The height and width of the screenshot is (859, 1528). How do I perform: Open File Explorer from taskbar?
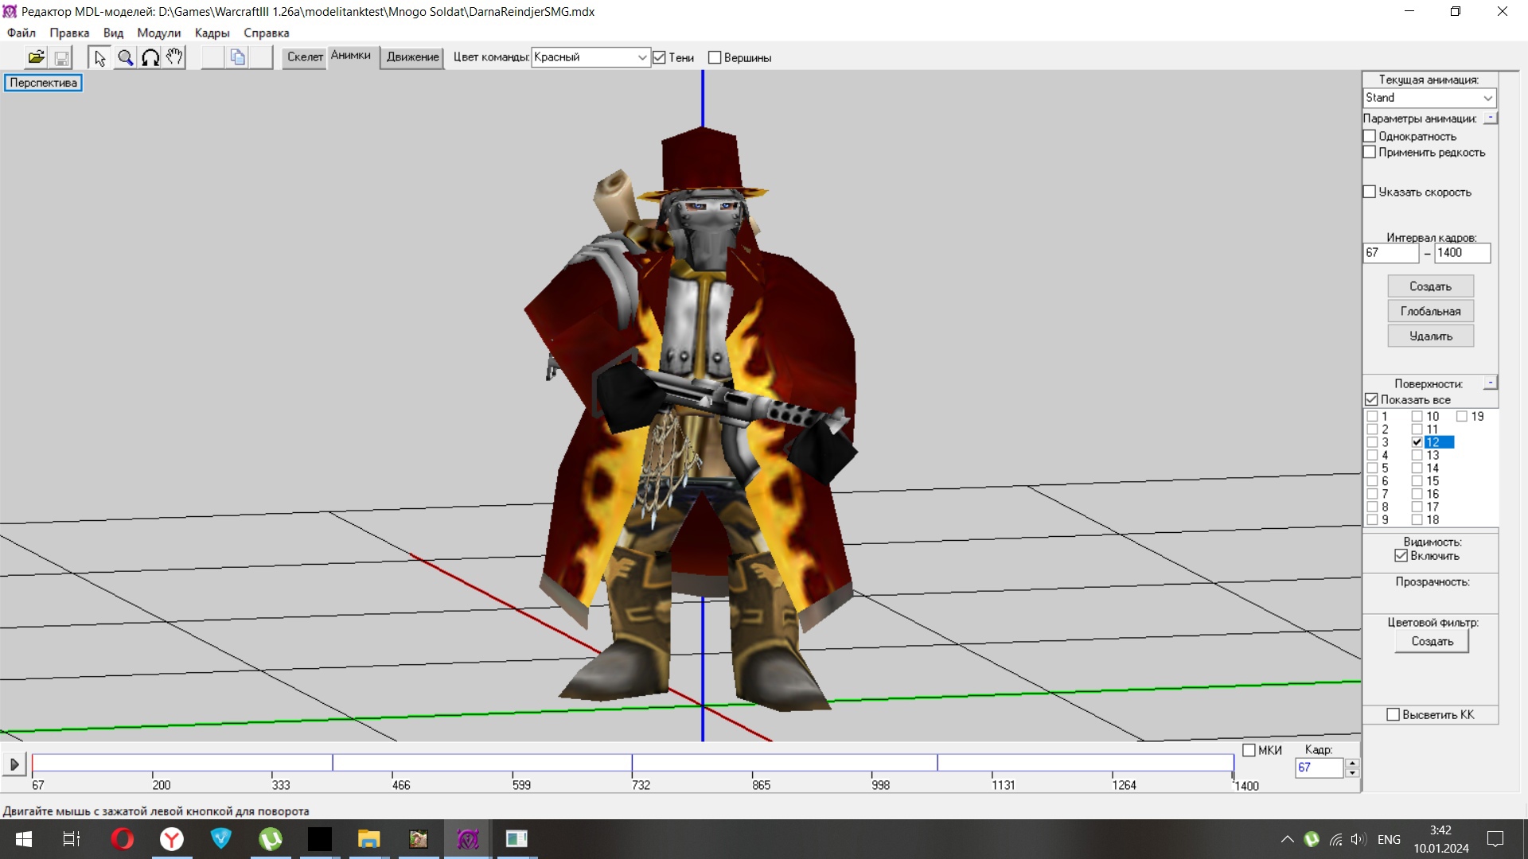tap(368, 839)
